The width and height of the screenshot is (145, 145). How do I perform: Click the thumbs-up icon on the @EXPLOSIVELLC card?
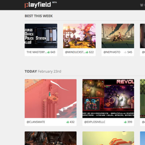pos(125,122)
